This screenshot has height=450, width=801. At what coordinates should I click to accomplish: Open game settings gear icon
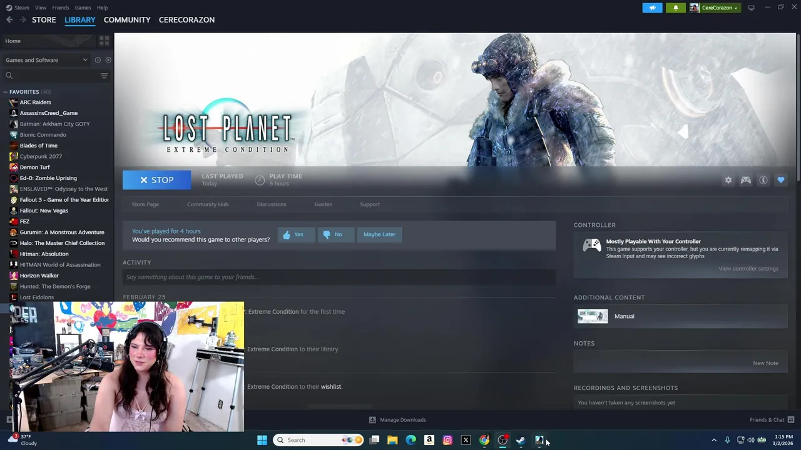tap(728, 180)
